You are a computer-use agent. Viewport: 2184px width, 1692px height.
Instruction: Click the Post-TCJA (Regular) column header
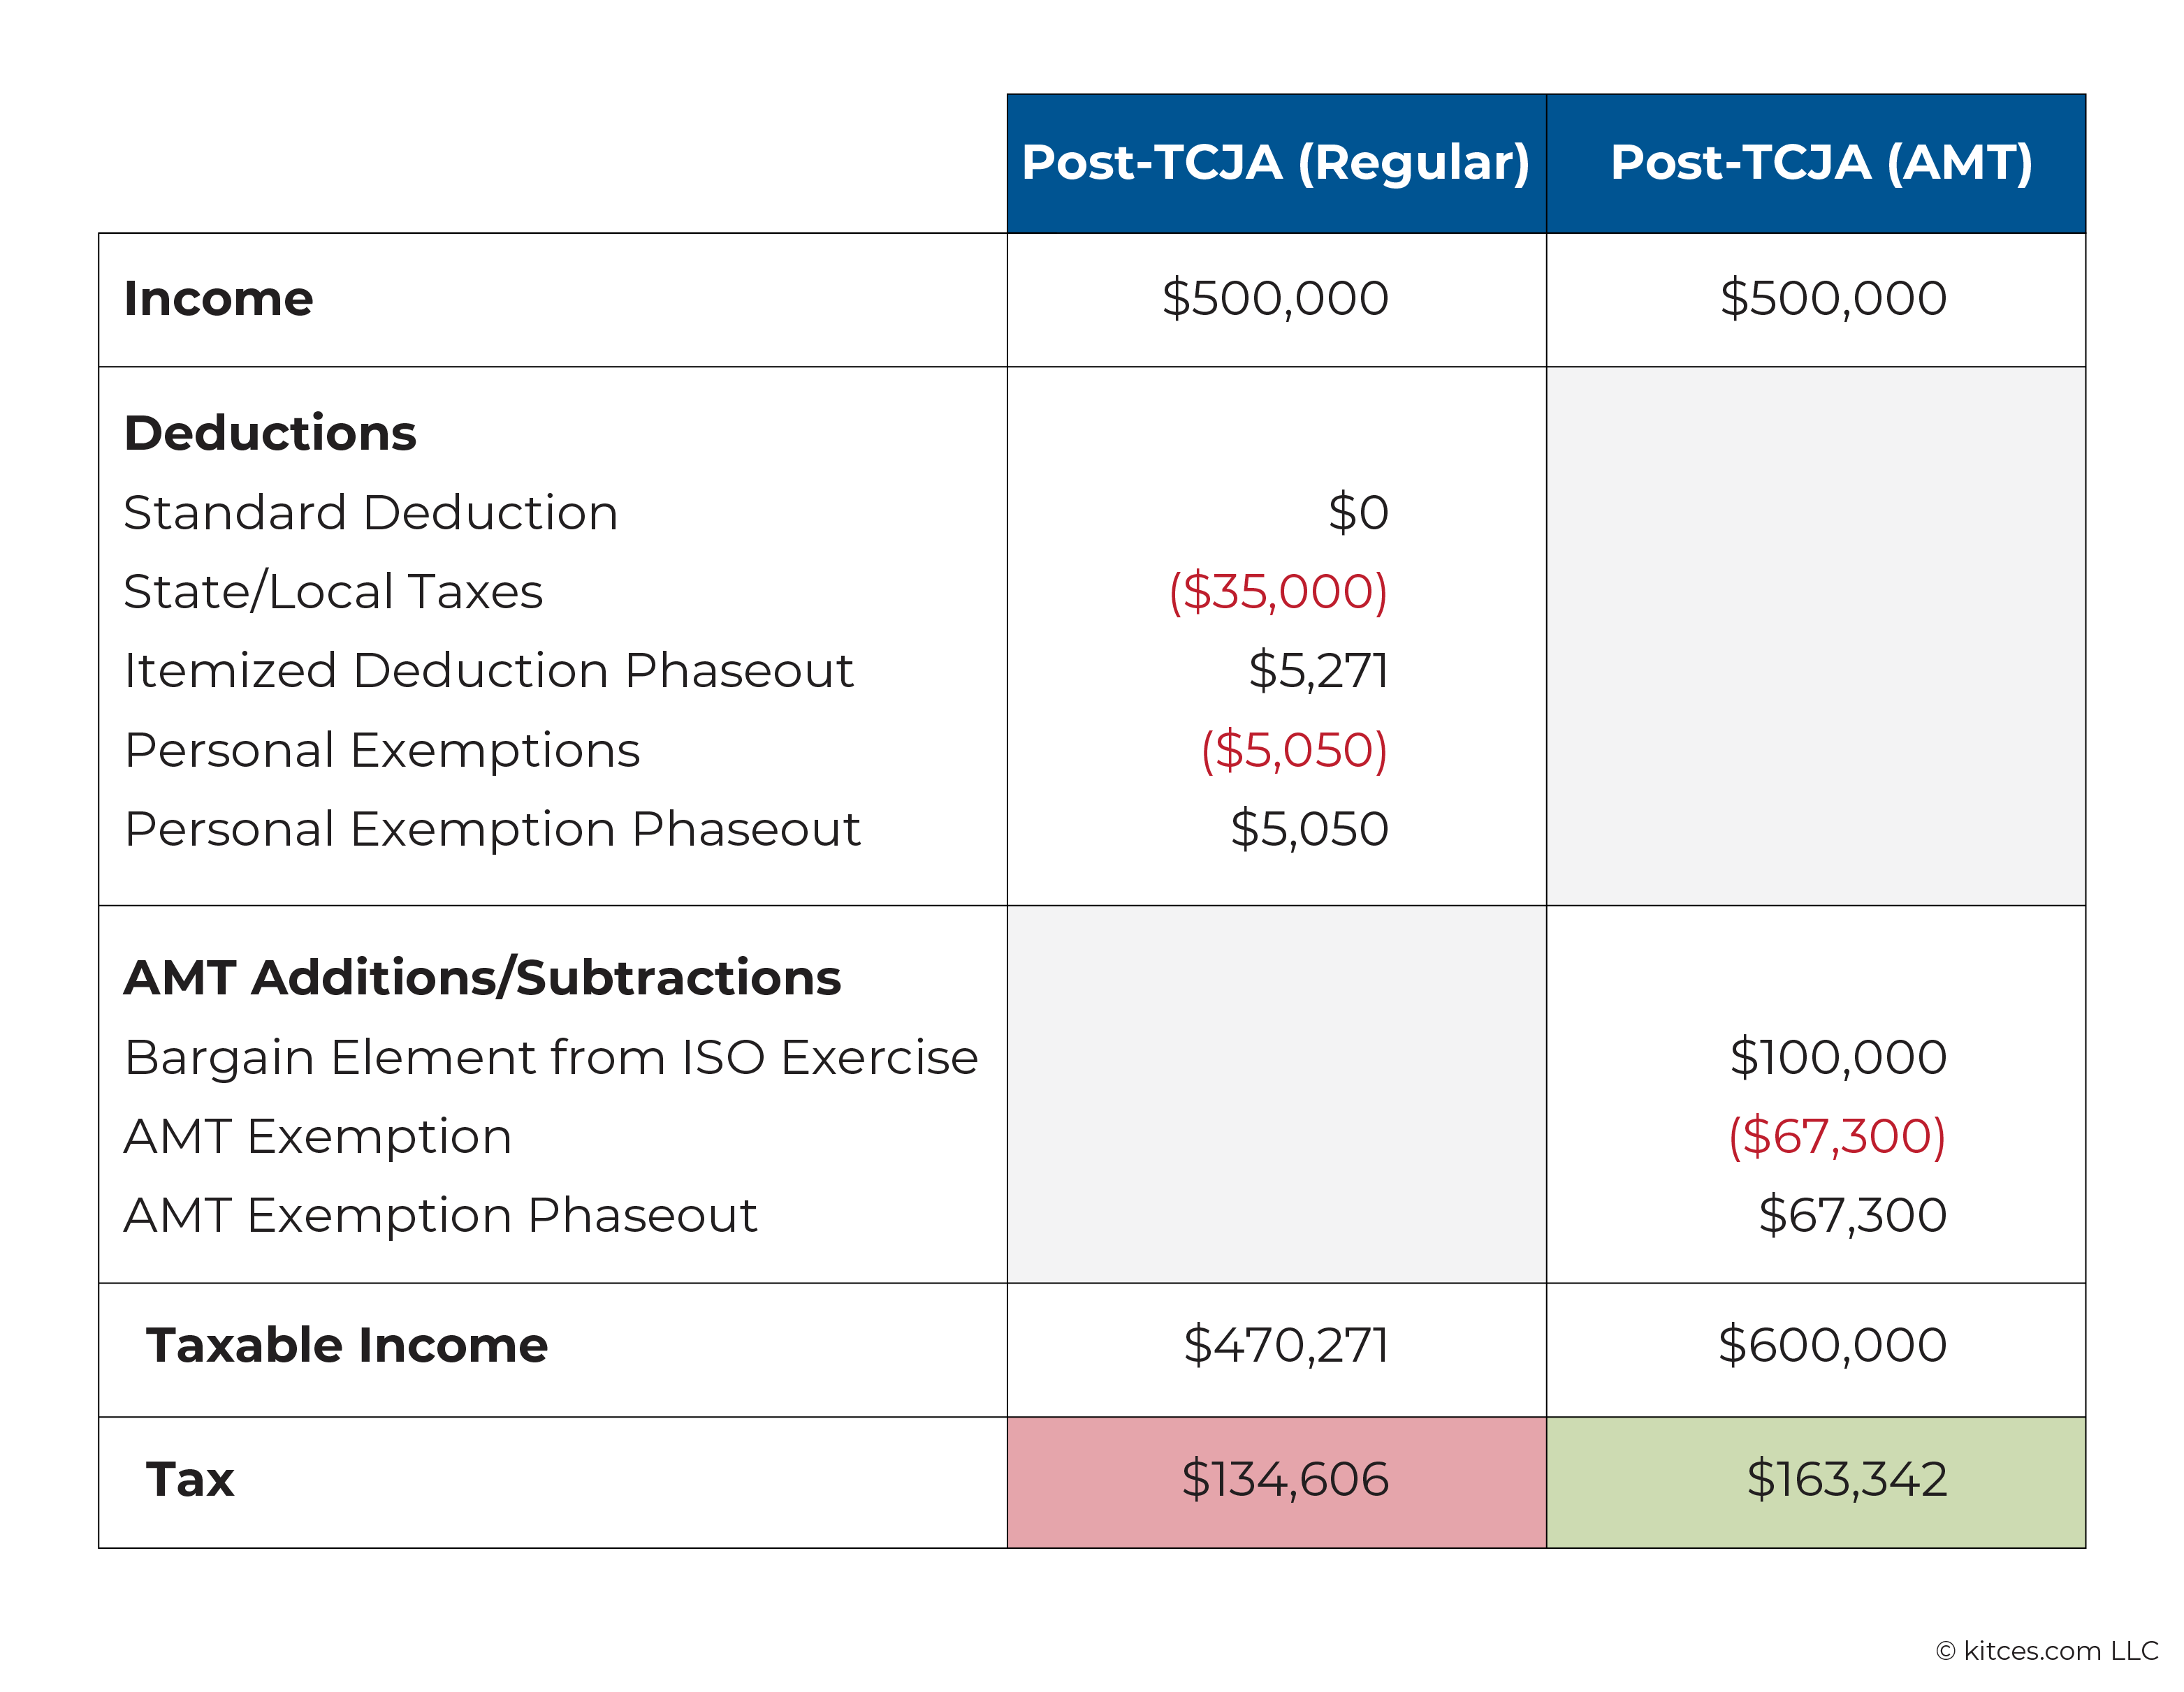point(1276,163)
